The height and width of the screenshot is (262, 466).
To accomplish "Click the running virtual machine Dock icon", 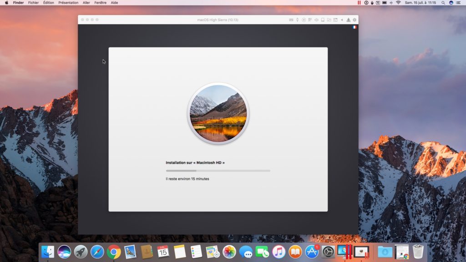I will (x=361, y=252).
